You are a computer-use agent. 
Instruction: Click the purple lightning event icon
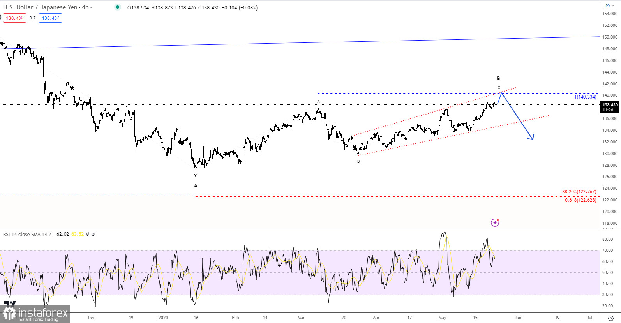coord(495,222)
